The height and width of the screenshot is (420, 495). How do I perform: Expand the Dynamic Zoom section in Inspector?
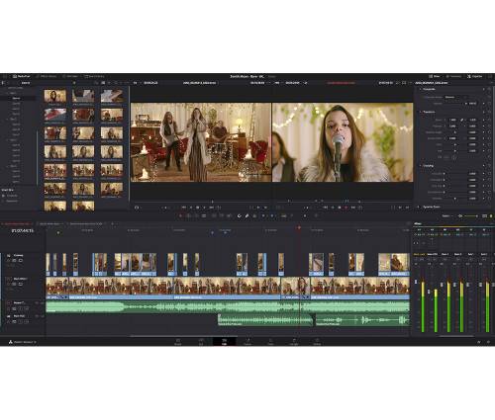click(x=419, y=207)
